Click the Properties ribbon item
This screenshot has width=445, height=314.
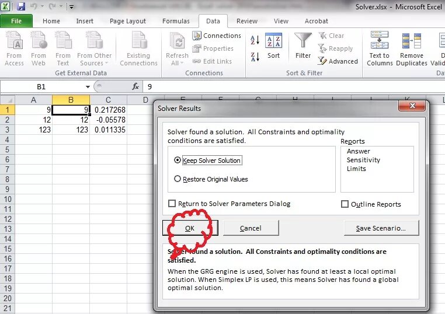[213, 48]
